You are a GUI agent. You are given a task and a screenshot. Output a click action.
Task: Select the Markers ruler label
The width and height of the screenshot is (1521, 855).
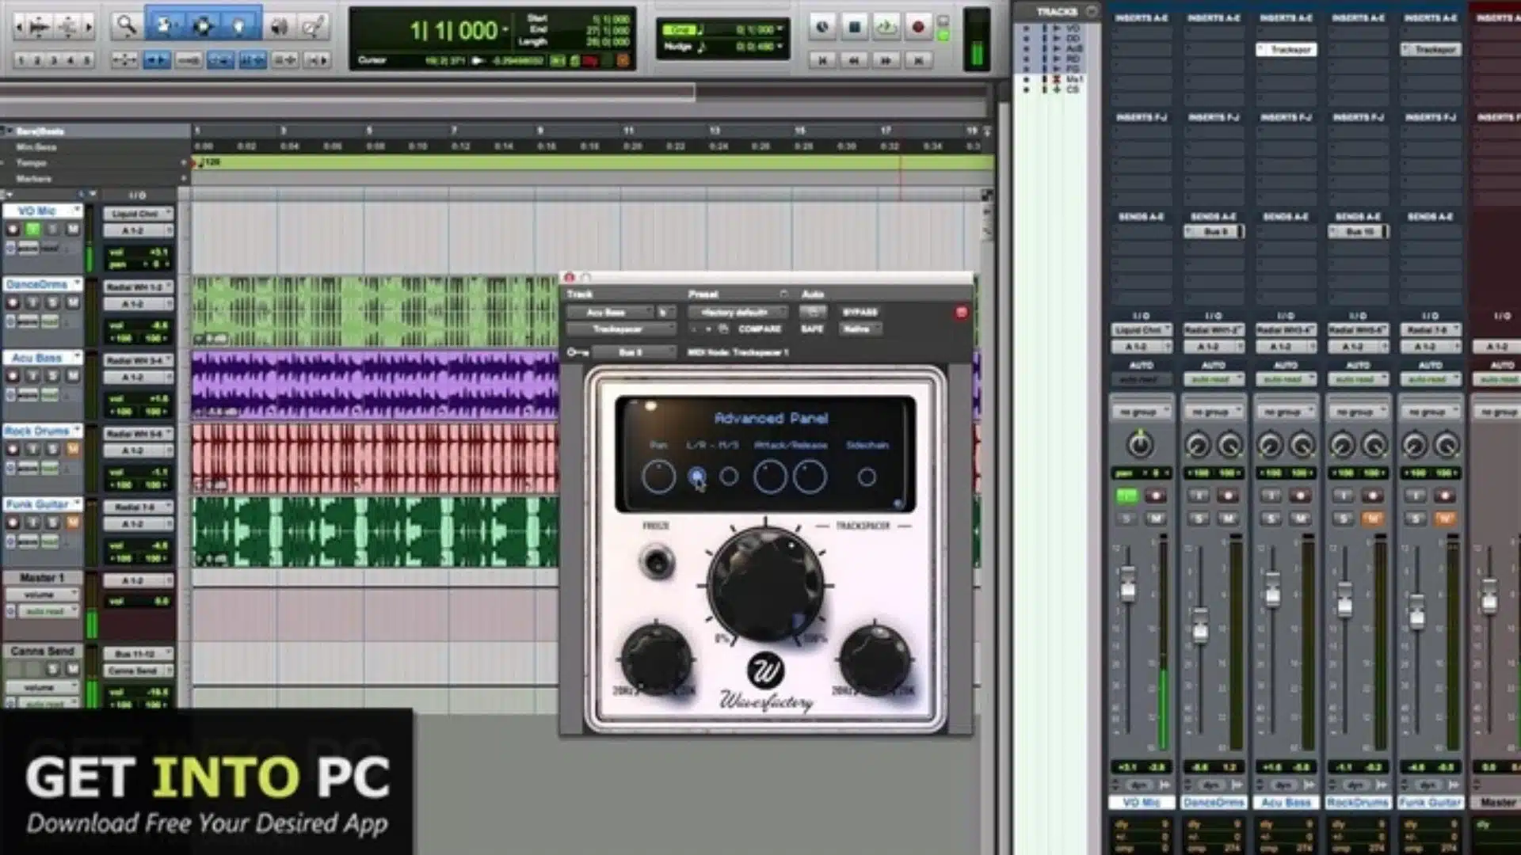pyautogui.click(x=34, y=179)
